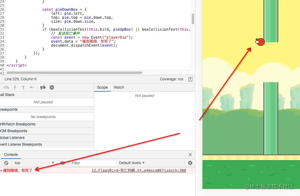Screen dimensions: 300x196
Task: Select the Console drawer tab
Action: tap(11, 155)
